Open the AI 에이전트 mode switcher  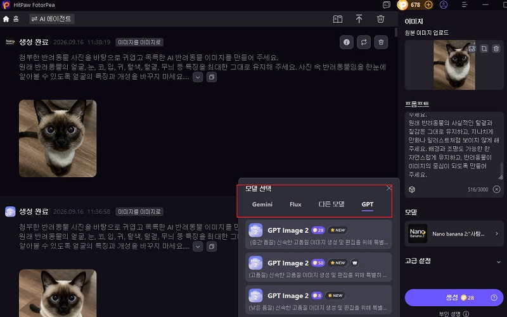pyautogui.click(x=51, y=19)
